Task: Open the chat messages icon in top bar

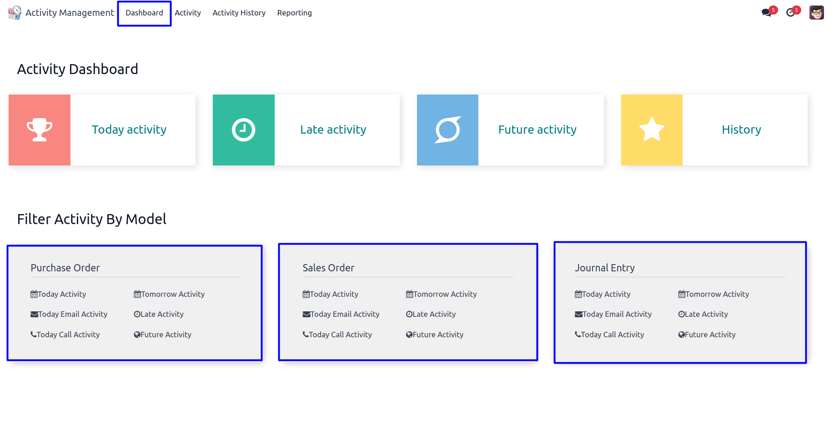Action: point(767,13)
